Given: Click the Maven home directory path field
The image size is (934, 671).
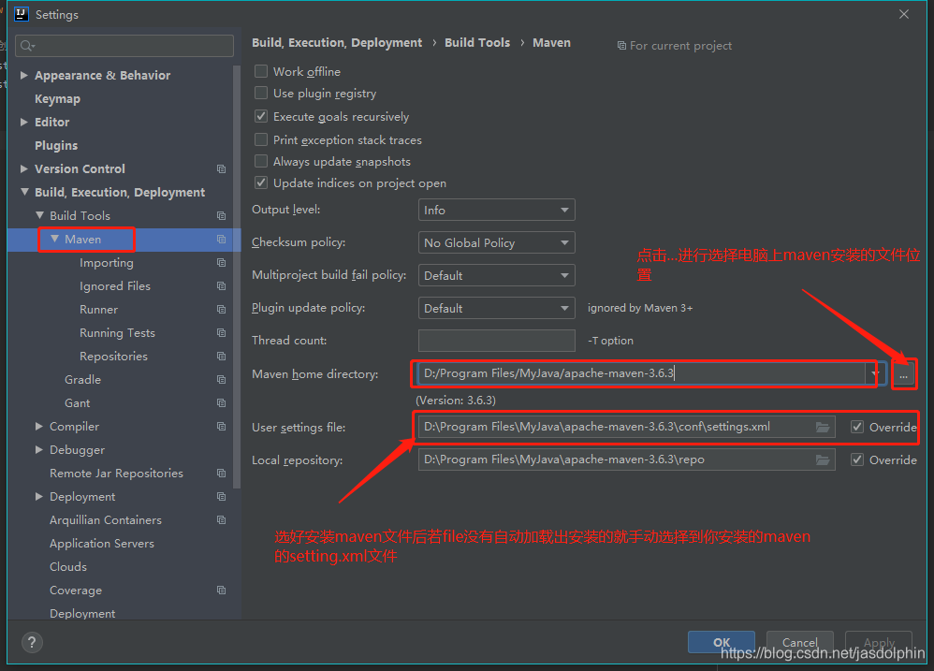Looking at the screenshot, I should tap(641, 374).
